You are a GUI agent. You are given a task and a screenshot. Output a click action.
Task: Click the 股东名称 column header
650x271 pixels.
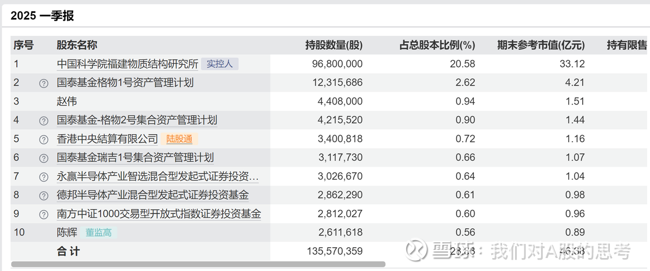click(77, 45)
